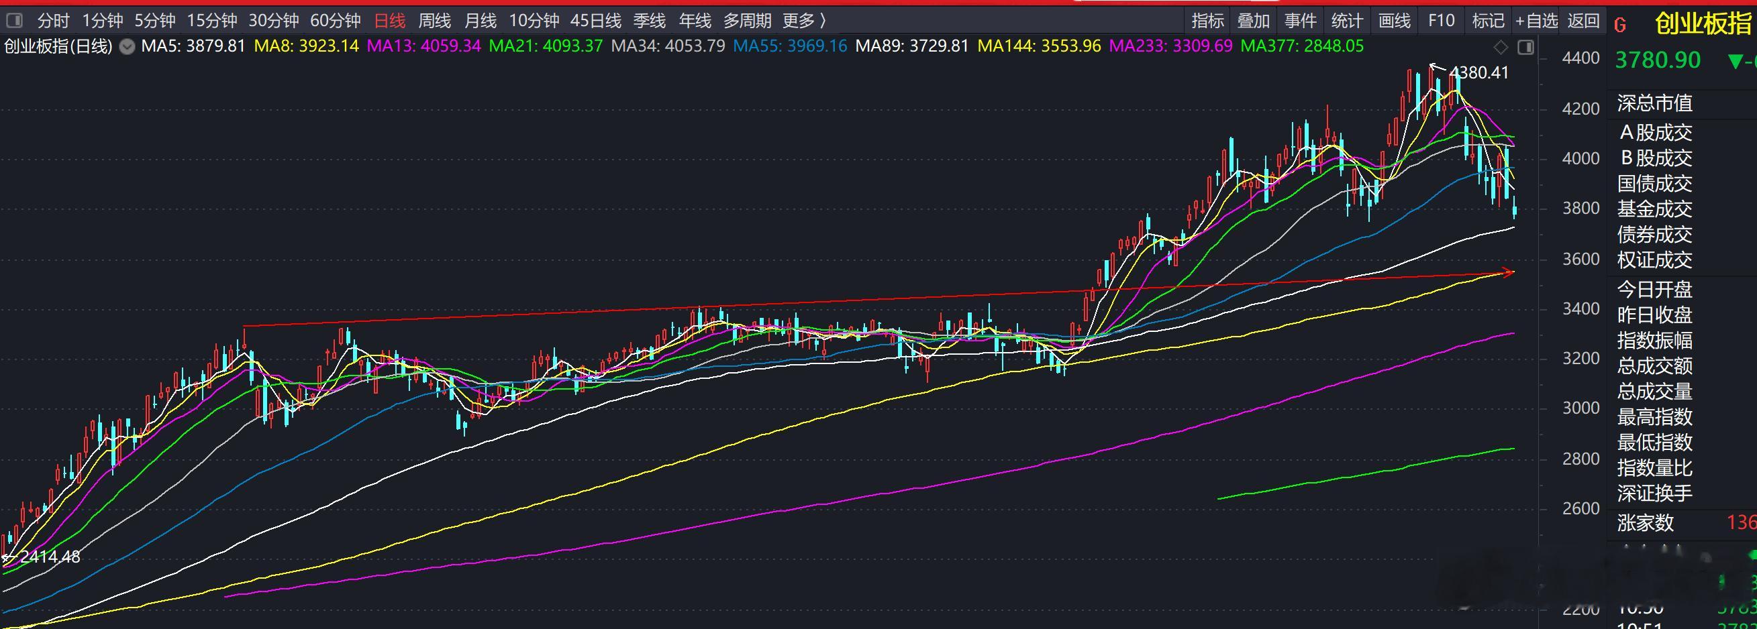Switch to the 周线 weekly chart tab
Screen dimensions: 1757x629
click(434, 21)
